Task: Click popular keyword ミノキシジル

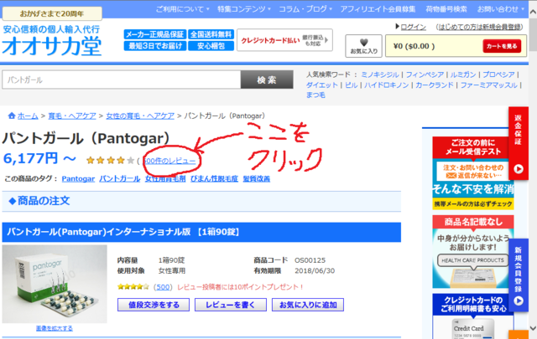Action: pyautogui.click(x=380, y=74)
